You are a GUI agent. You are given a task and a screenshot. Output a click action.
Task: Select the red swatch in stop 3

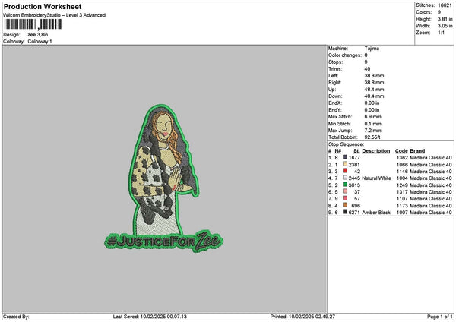coord(344,171)
